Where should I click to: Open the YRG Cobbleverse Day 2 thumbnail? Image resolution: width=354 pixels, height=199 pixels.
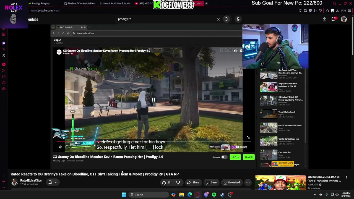point(280,183)
